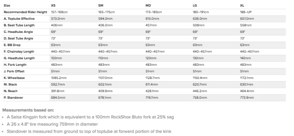Select the 773.9mm standover value for XL
Image resolution: width=294 pixels, height=136 pixels.
coord(247,98)
